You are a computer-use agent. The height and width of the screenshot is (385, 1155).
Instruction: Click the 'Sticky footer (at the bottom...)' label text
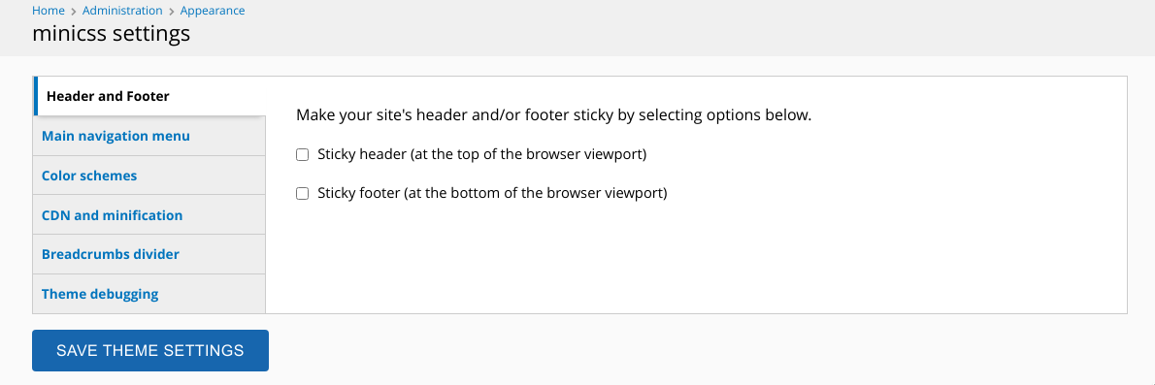pyautogui.click(x=492, y=194)
